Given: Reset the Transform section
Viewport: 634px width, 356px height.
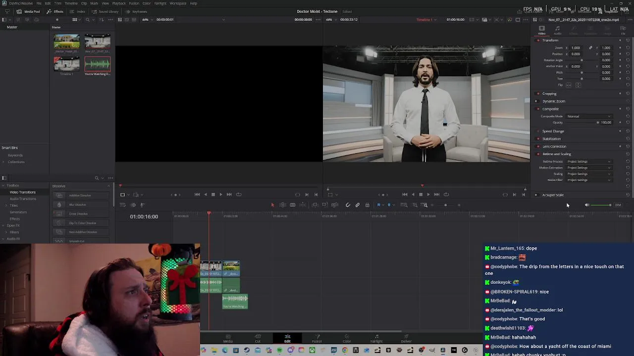Looking at the screenshot, I should point(628,40).
